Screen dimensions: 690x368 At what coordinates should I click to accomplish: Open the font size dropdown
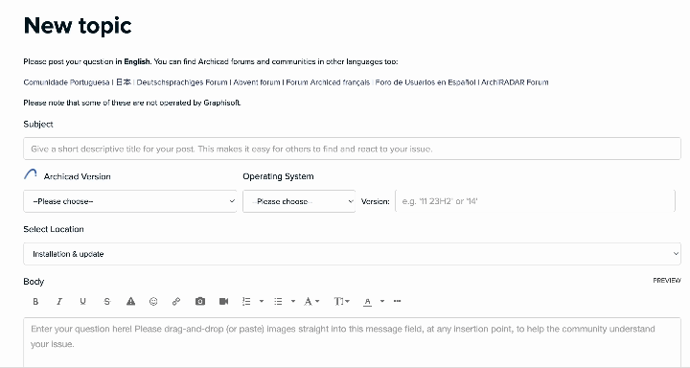[341, 302]
